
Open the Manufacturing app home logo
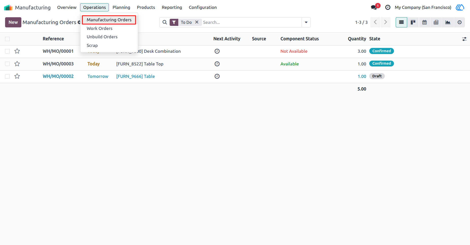click(8, 8)
